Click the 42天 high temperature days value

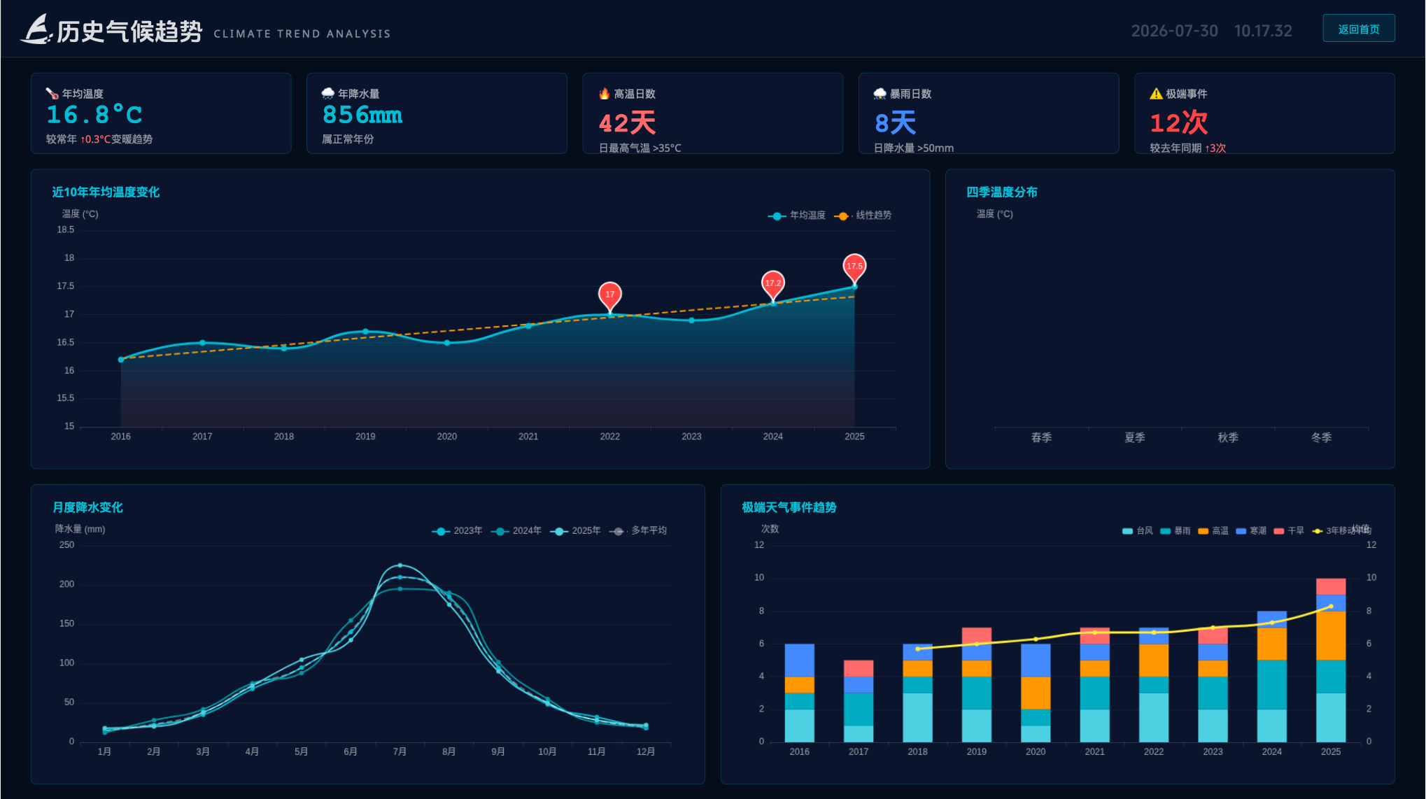tap(628, 123)
